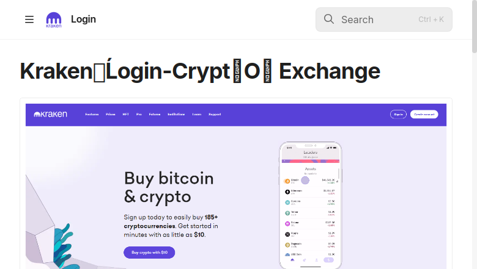Image resolution: width=477 pixels, height=269 pixels.
Task: Click Buy crypto with $10 button
Action: point(149,253)
